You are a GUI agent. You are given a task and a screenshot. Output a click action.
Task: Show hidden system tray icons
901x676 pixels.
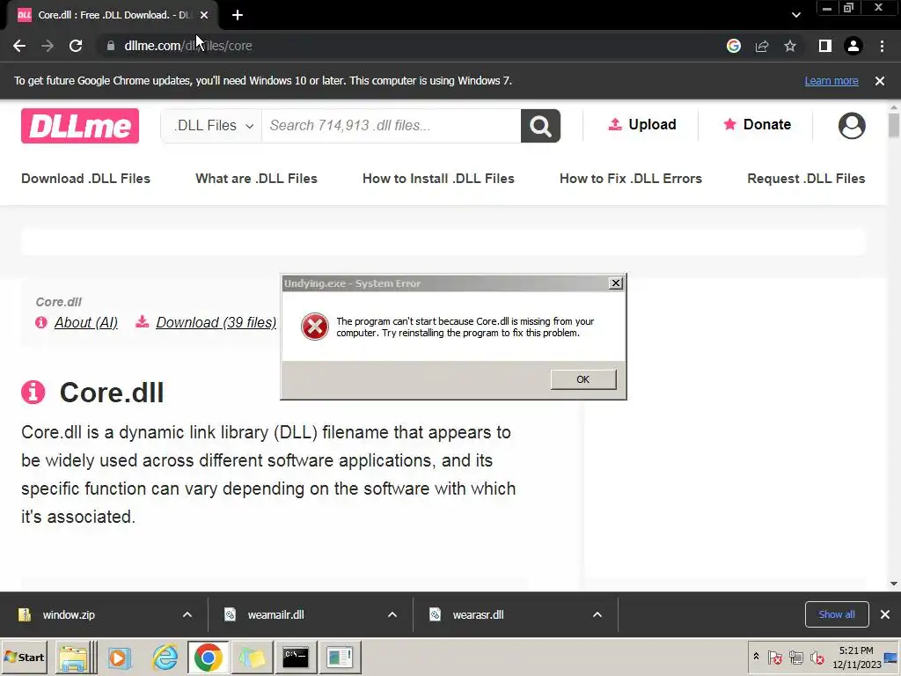(x=756, y=657)
